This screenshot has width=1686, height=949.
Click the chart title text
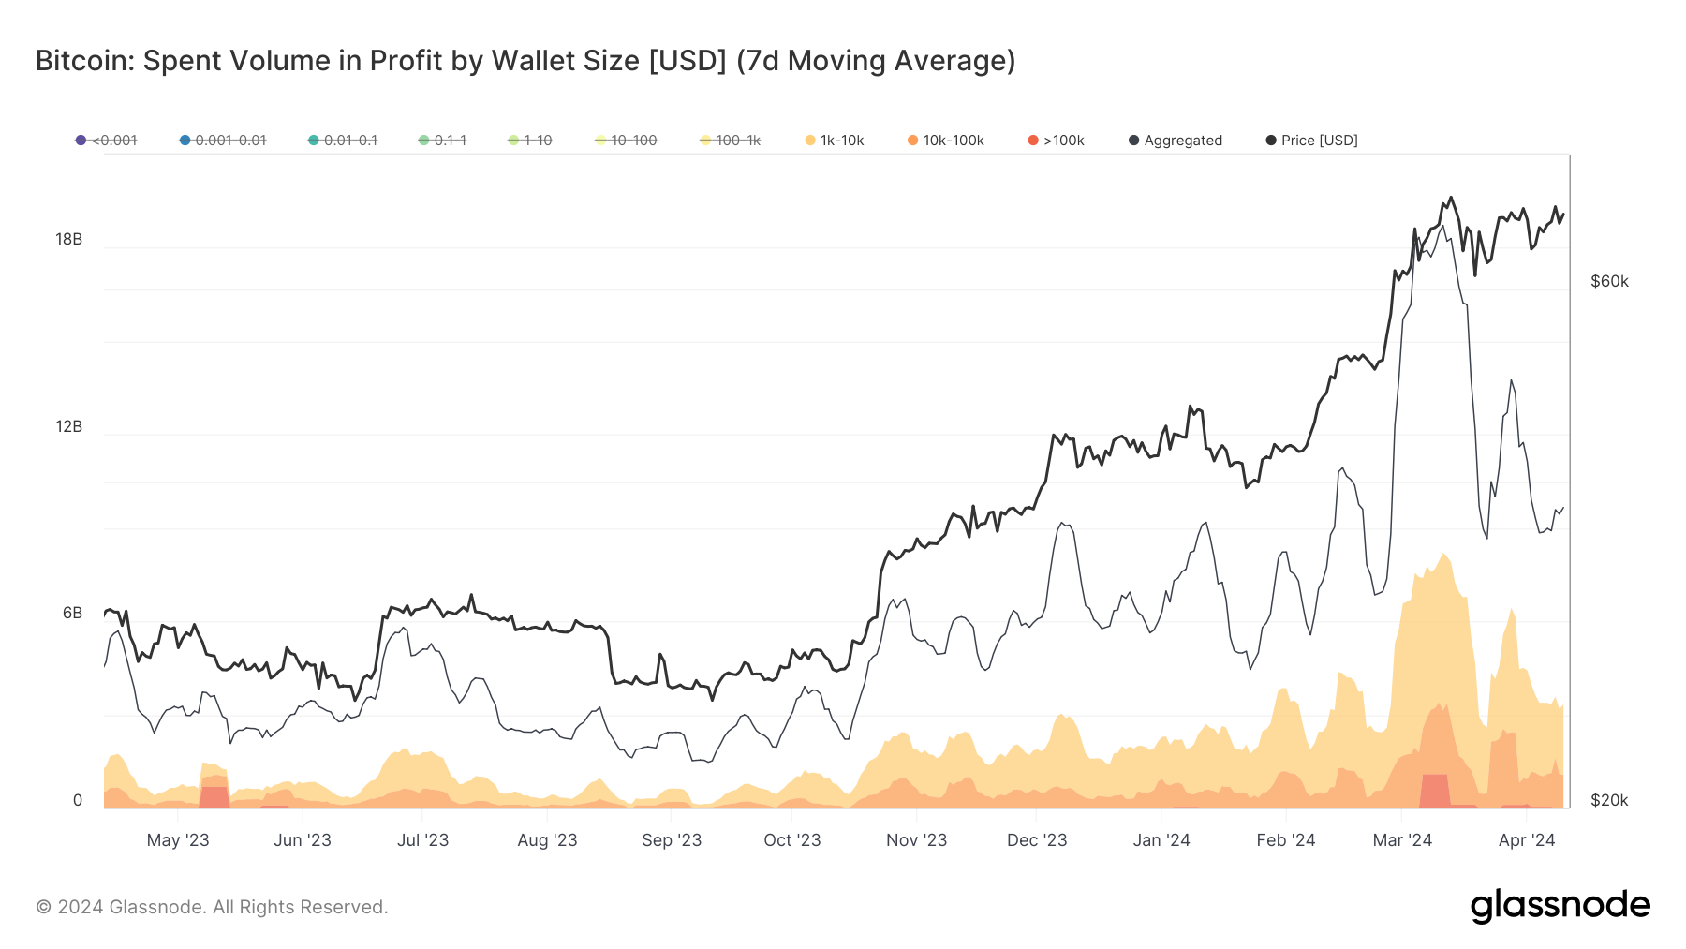(x=525, y=61)
